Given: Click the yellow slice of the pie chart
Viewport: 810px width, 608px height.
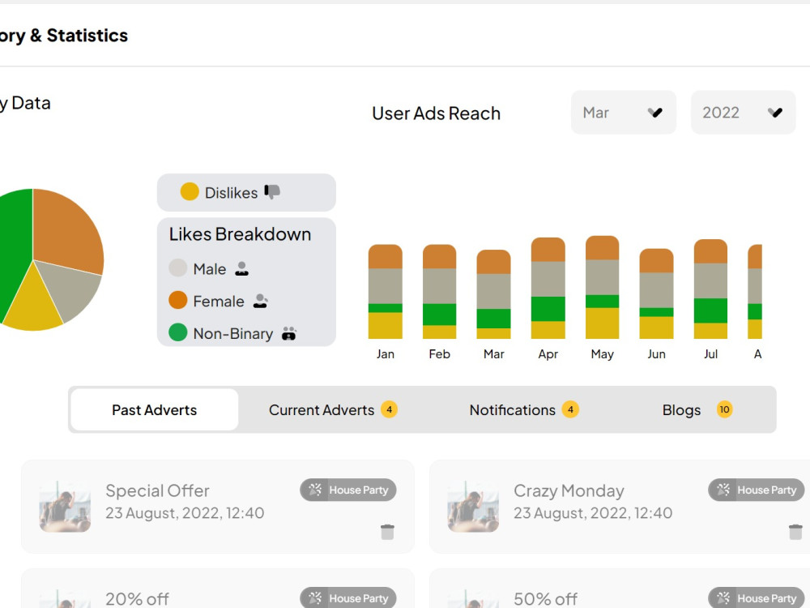Looking at the screenshot, I should click(33, 305).
